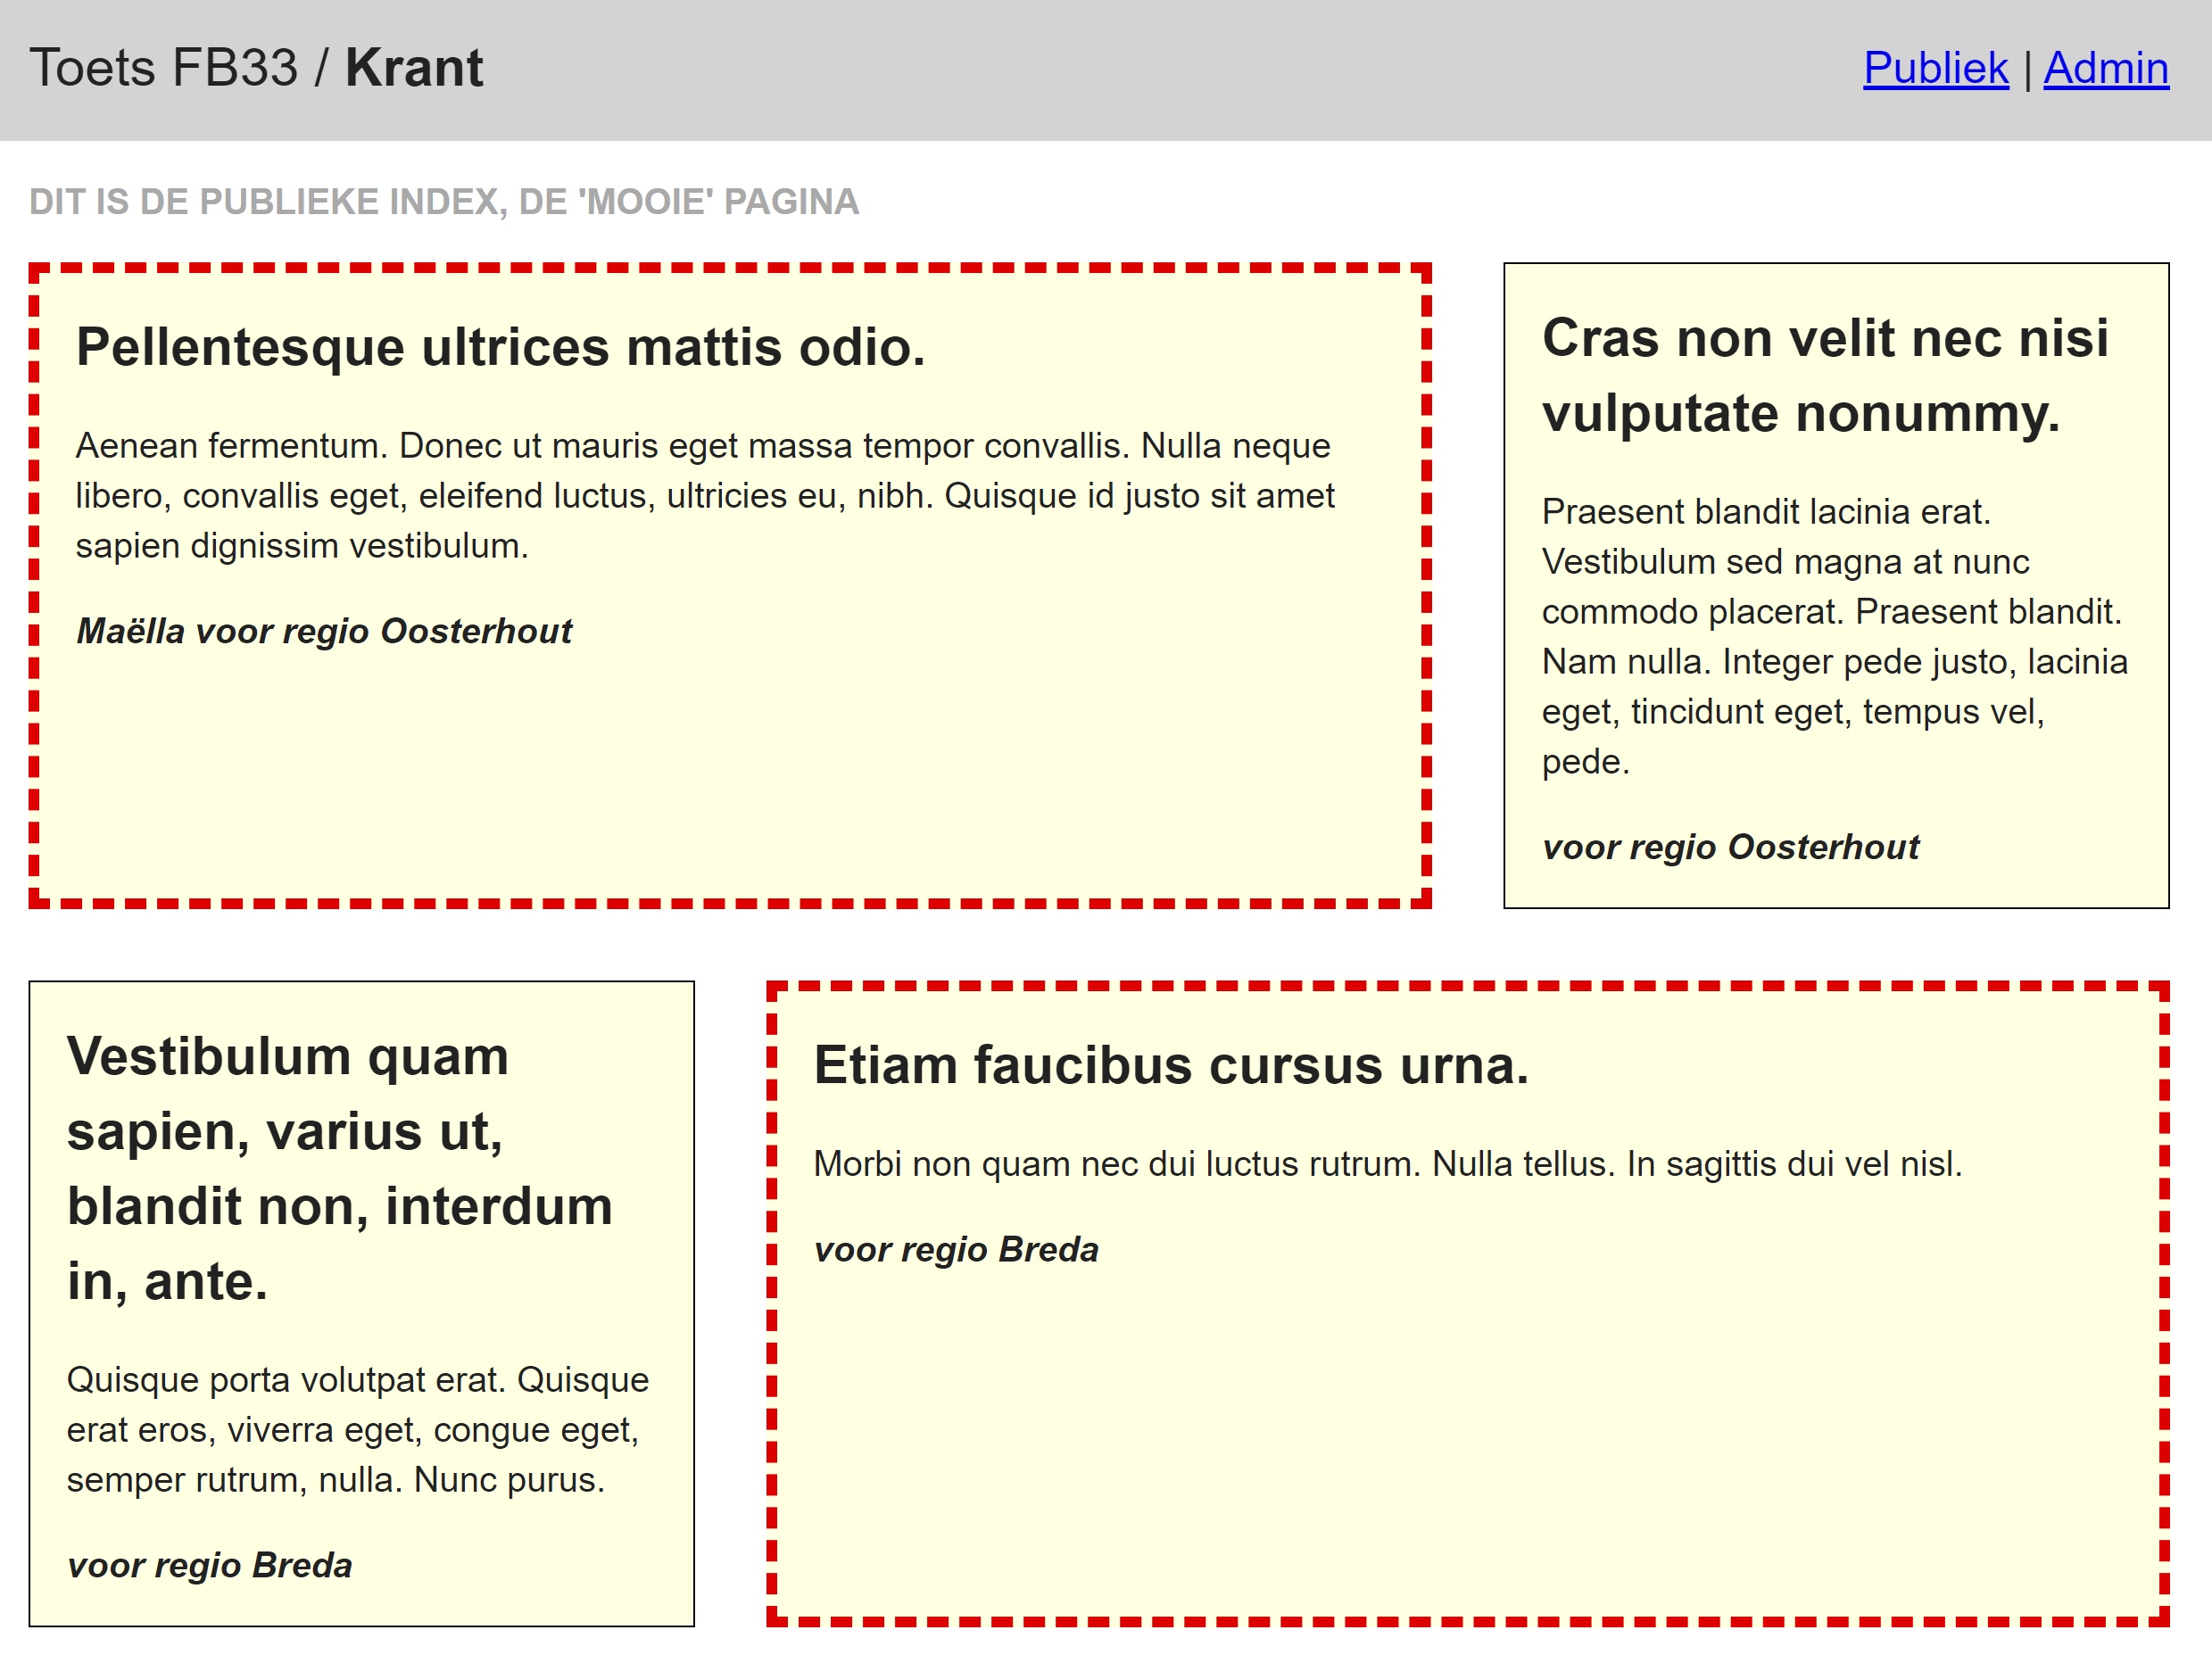
Task: Select the 'Pellentesque ultrices mattis odio.' headline
Action: click(x=500, y=347)
